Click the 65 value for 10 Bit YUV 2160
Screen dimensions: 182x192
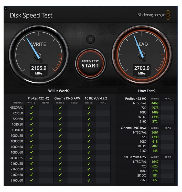pyautogui.click(x=155, y=180)
